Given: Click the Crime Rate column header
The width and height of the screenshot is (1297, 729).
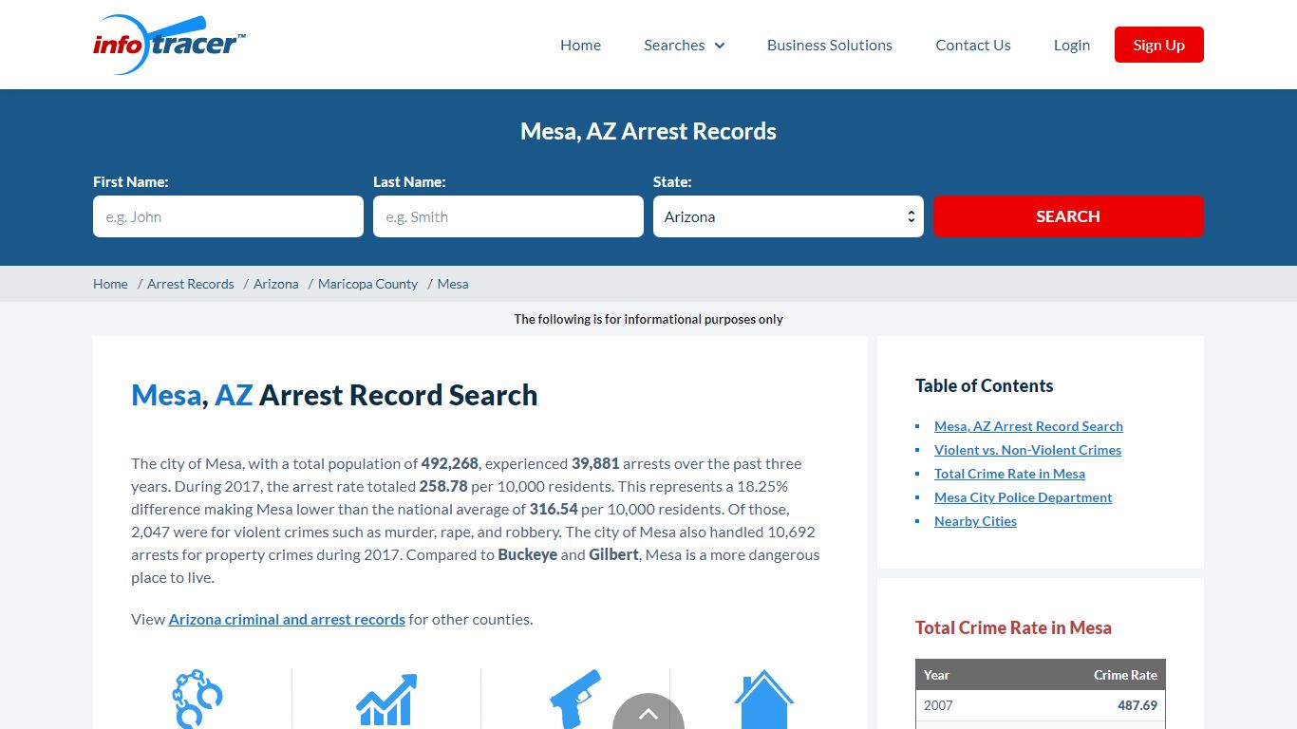Looking at the screenshot, I should click(x=1125, y=675).
